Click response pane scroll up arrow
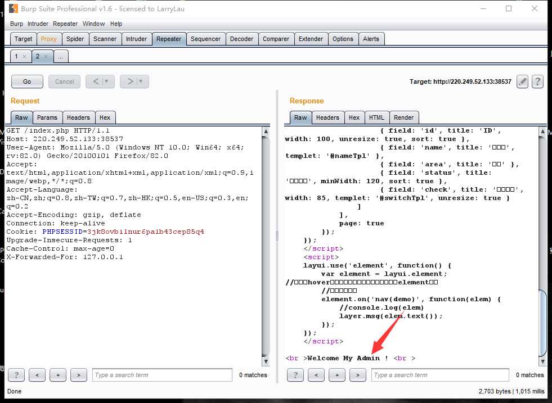Viewport: 552px width, 403px height. click(542, 131)
